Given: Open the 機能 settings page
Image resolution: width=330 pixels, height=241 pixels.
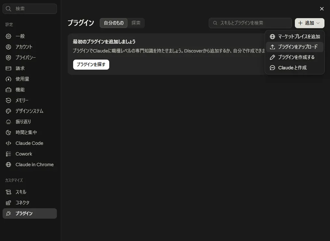Looking at the screenshot, I should pyautogui.click(x=30, y=90).
